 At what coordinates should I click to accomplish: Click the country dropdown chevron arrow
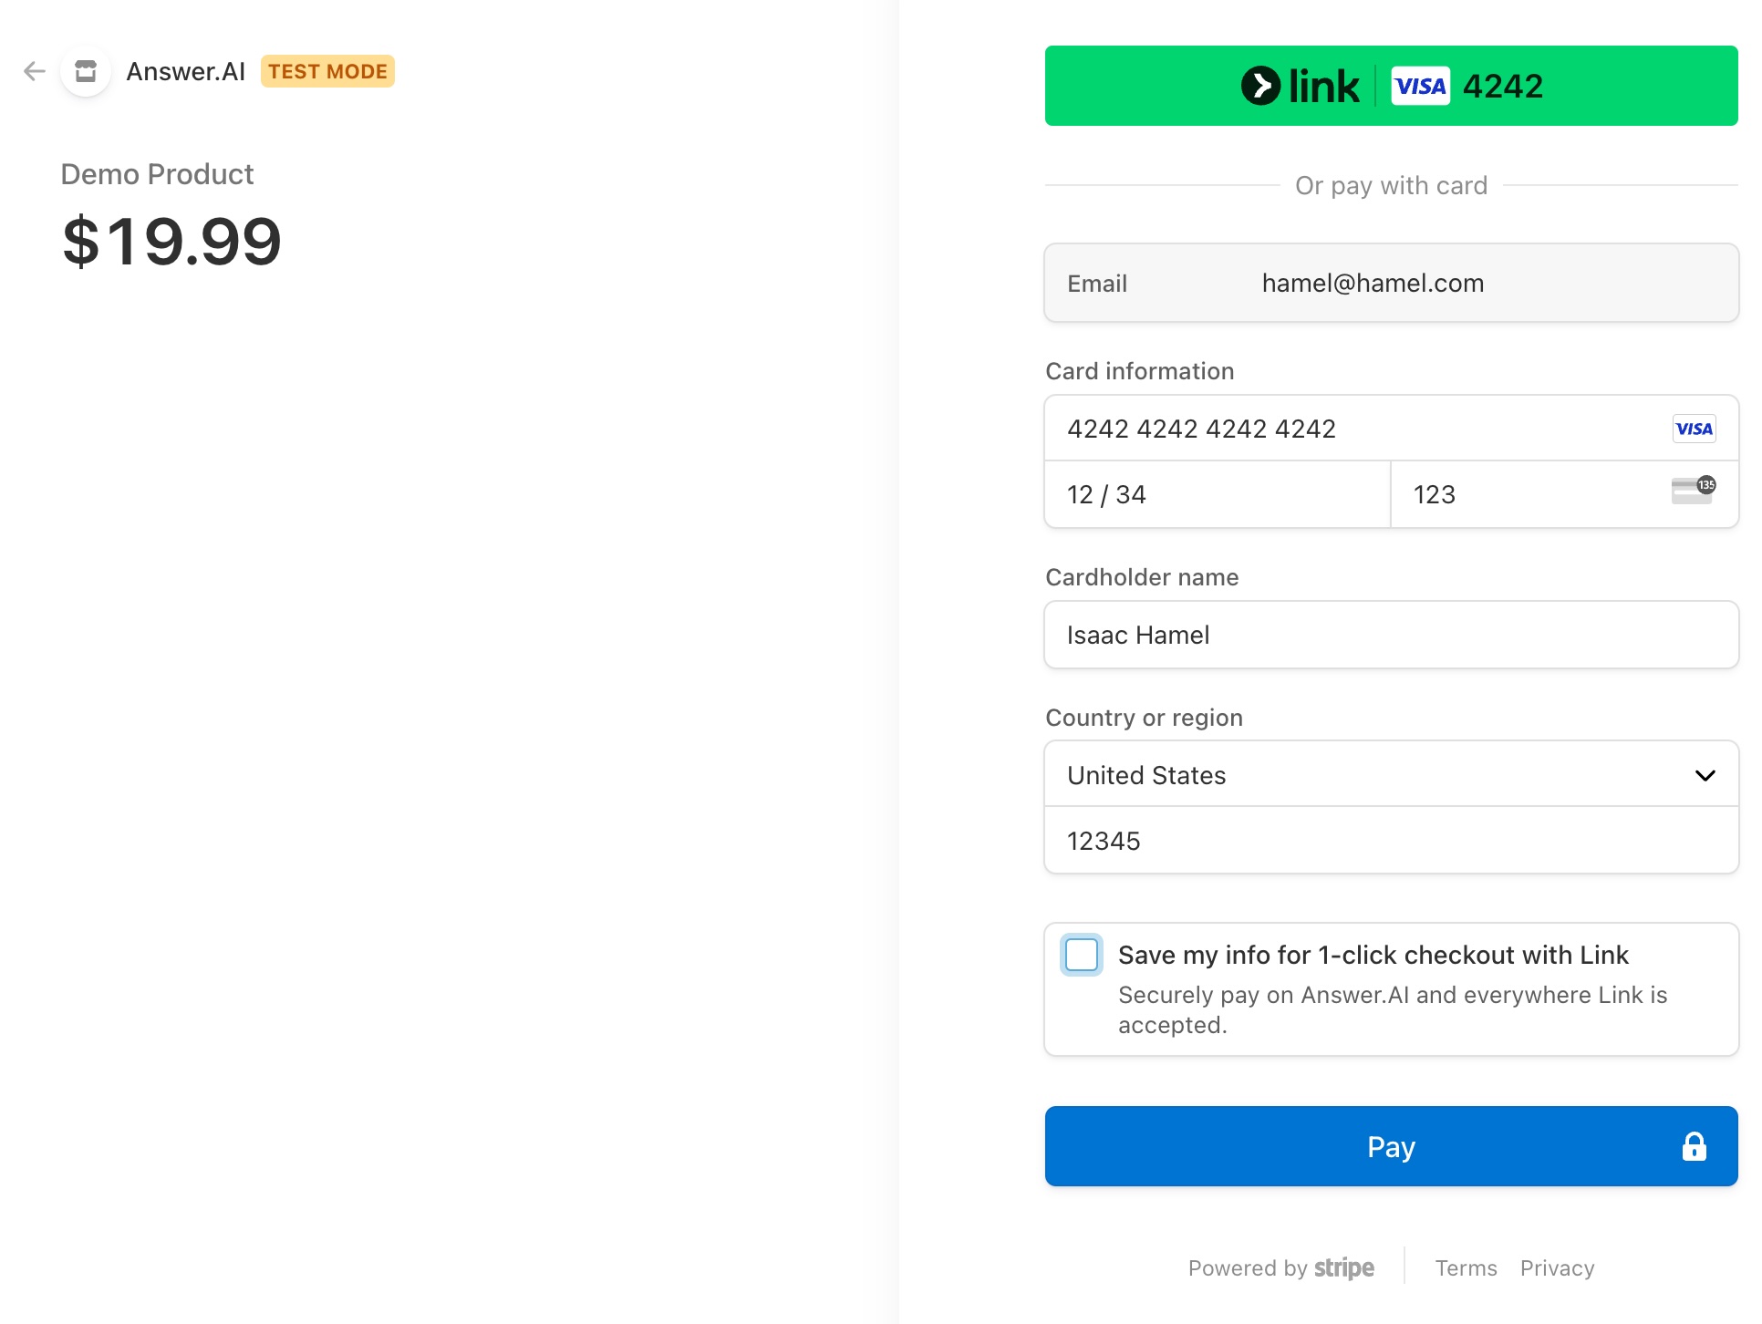(1705, 775)
